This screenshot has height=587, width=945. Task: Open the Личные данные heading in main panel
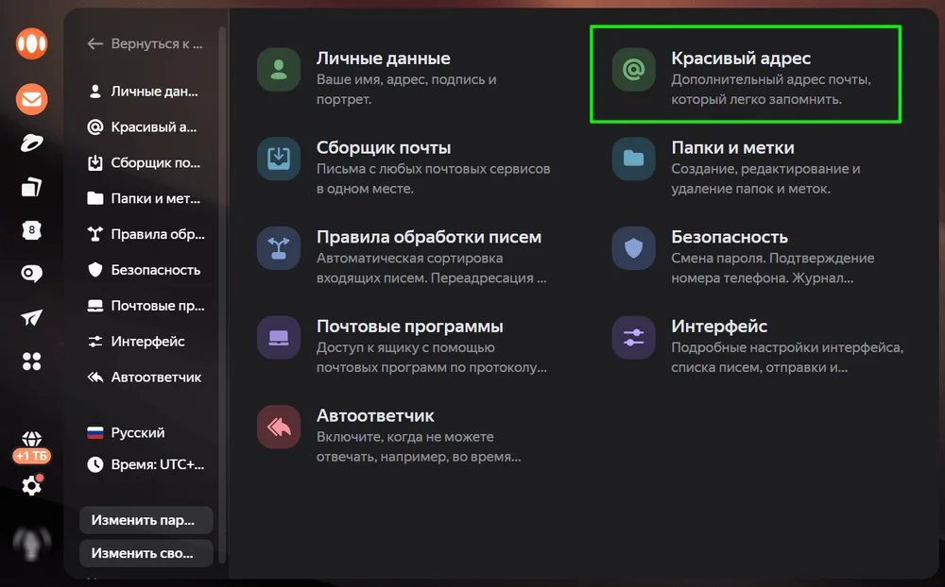(384, 59)
